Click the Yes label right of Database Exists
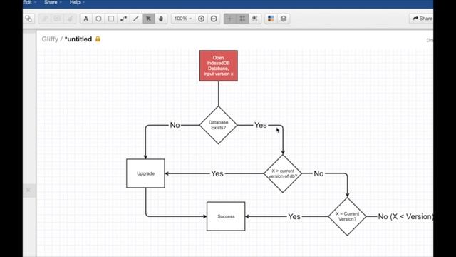This screenshot has width=456, height=257. point(261,125)
